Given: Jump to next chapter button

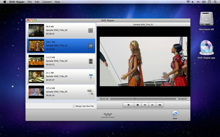Looking at the screenshot, I should pos(152,105).
